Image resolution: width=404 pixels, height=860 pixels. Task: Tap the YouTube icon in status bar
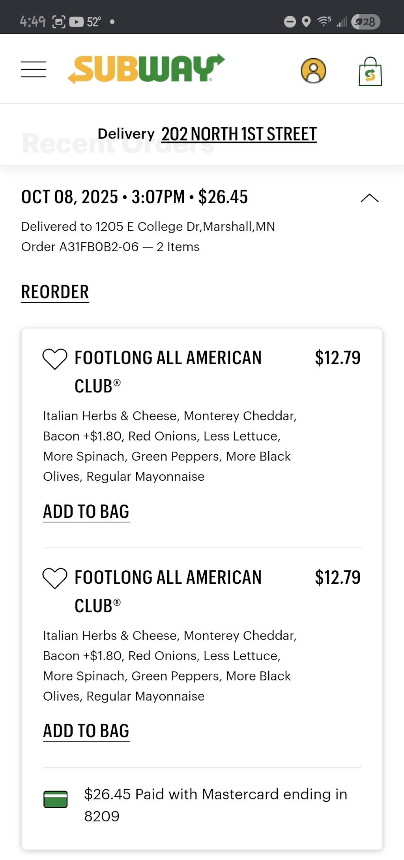[77, 22]
